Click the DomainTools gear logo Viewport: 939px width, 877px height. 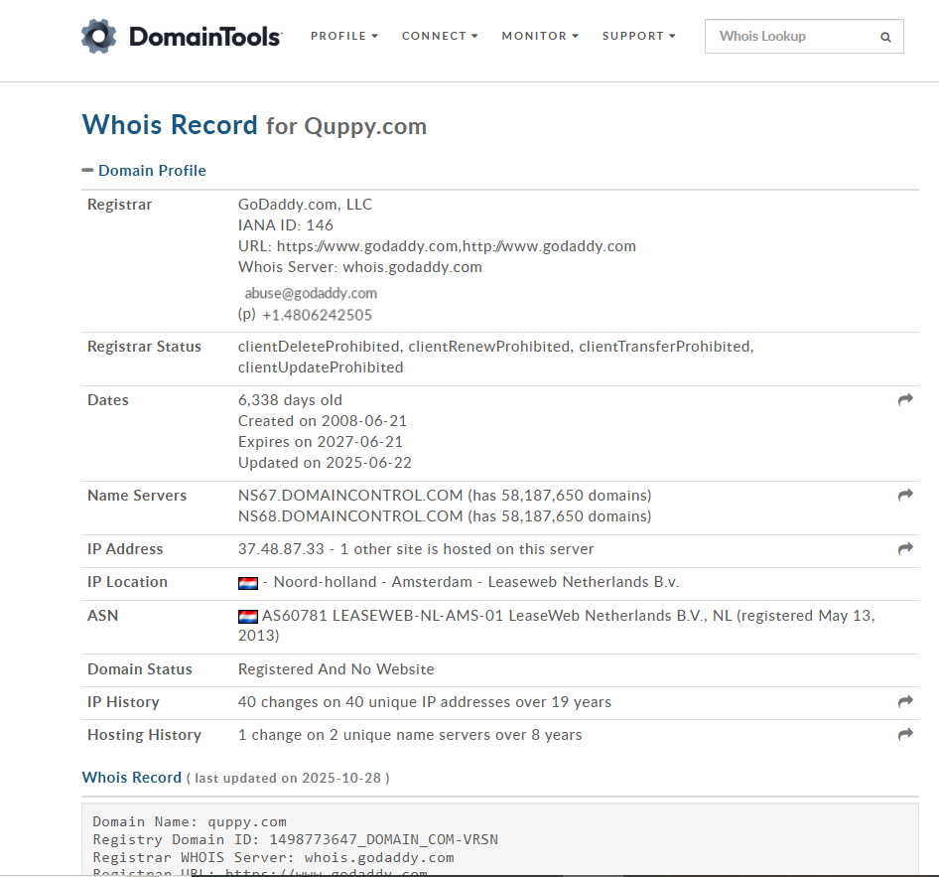pos(99,36)
